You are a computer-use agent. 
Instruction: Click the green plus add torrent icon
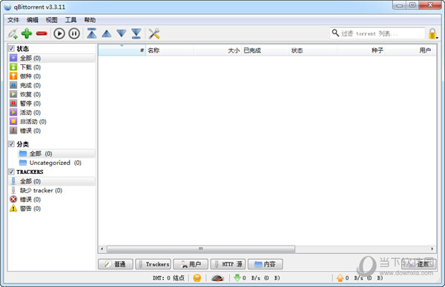[x=27, y=34]
